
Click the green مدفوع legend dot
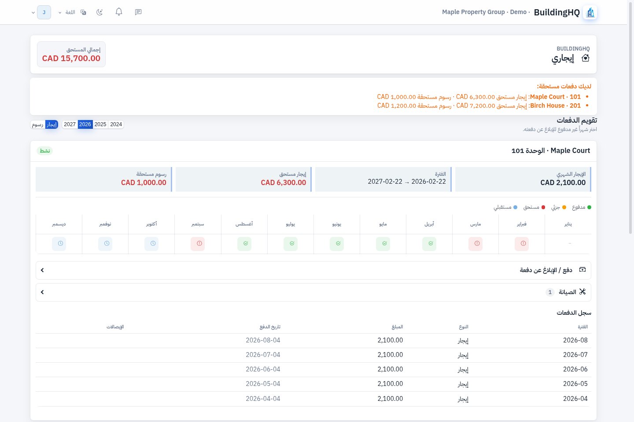(x=590, y=207)
